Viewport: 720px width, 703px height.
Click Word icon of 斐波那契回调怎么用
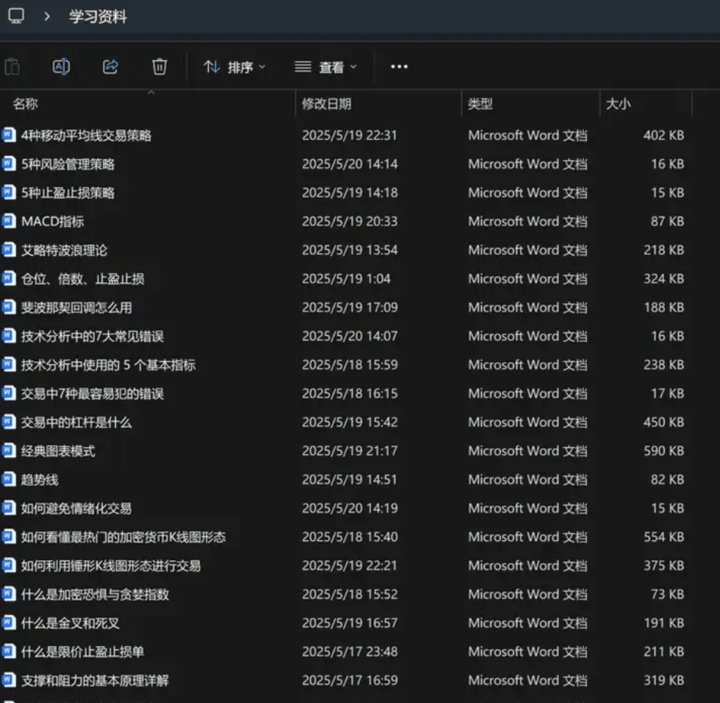tap(8, 307)
